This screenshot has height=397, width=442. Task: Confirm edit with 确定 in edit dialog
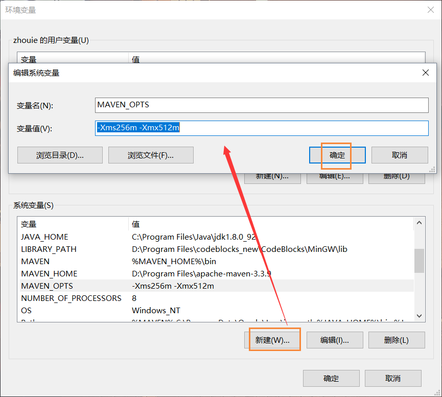337,155
